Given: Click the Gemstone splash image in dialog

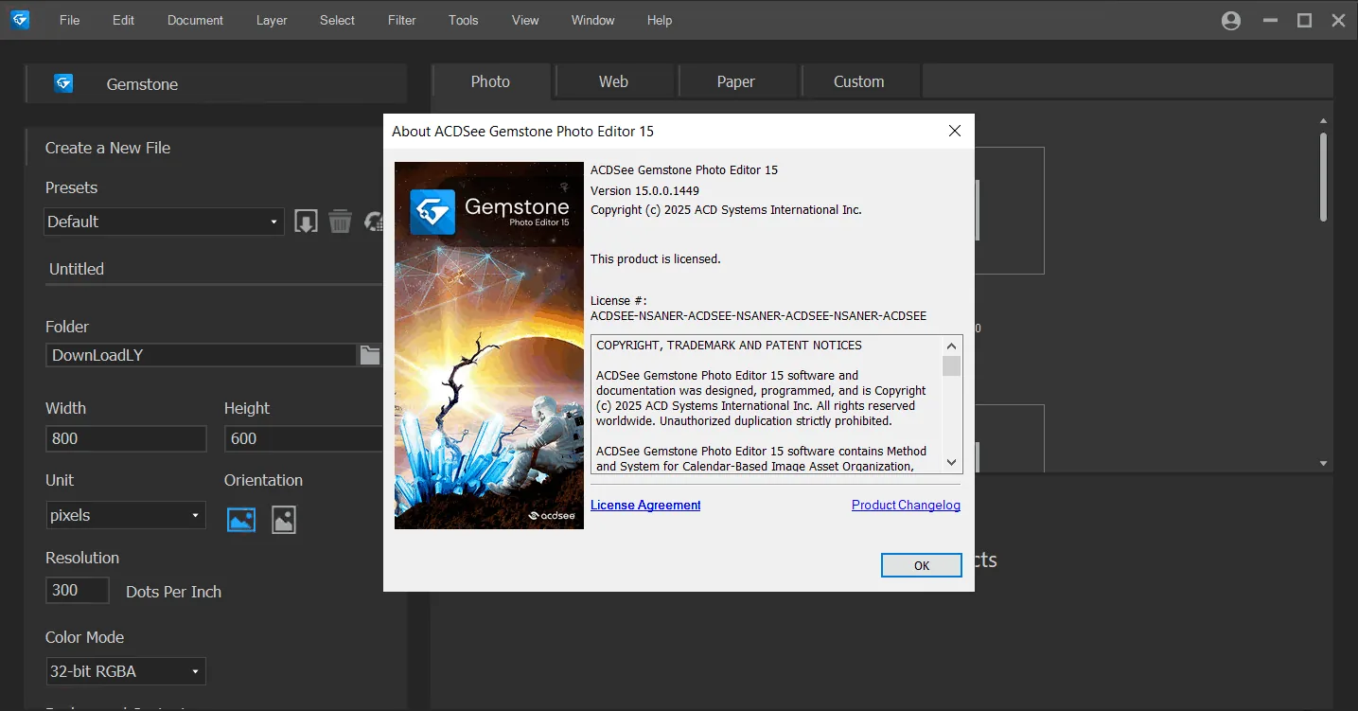Looking at the screenshot, I should coord(489,346).
